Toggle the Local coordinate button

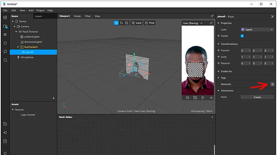[136, 23]
